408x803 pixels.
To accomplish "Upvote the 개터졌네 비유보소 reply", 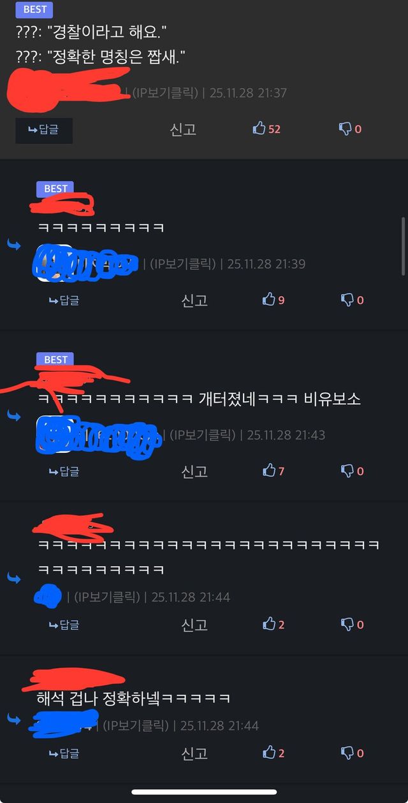I will pyautogui.click(x=273, y=471).
